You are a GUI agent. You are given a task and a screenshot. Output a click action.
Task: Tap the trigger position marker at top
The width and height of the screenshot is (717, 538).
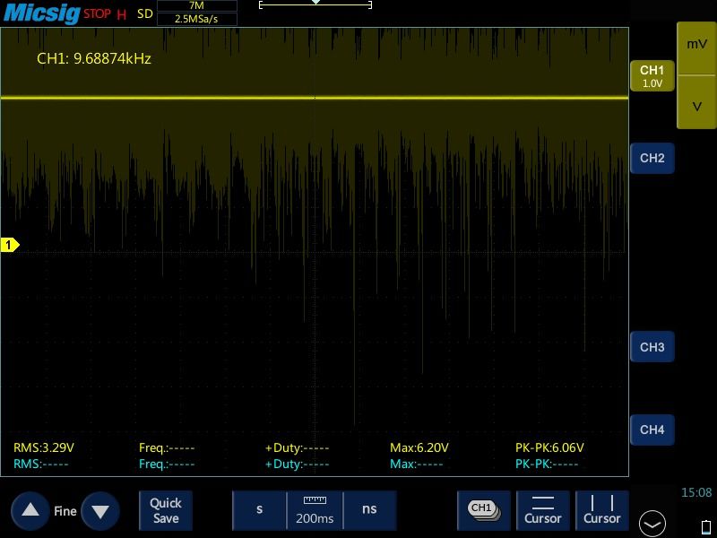tap(315, 3)
